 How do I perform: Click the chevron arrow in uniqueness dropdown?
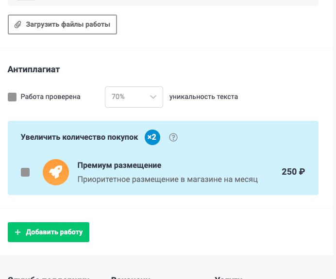point(153,97)
